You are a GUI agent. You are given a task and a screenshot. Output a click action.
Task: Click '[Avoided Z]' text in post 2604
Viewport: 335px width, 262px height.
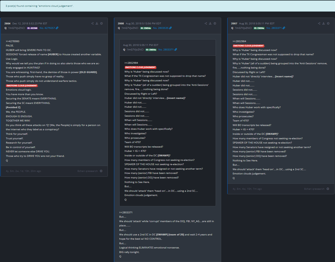pos(13,107)
